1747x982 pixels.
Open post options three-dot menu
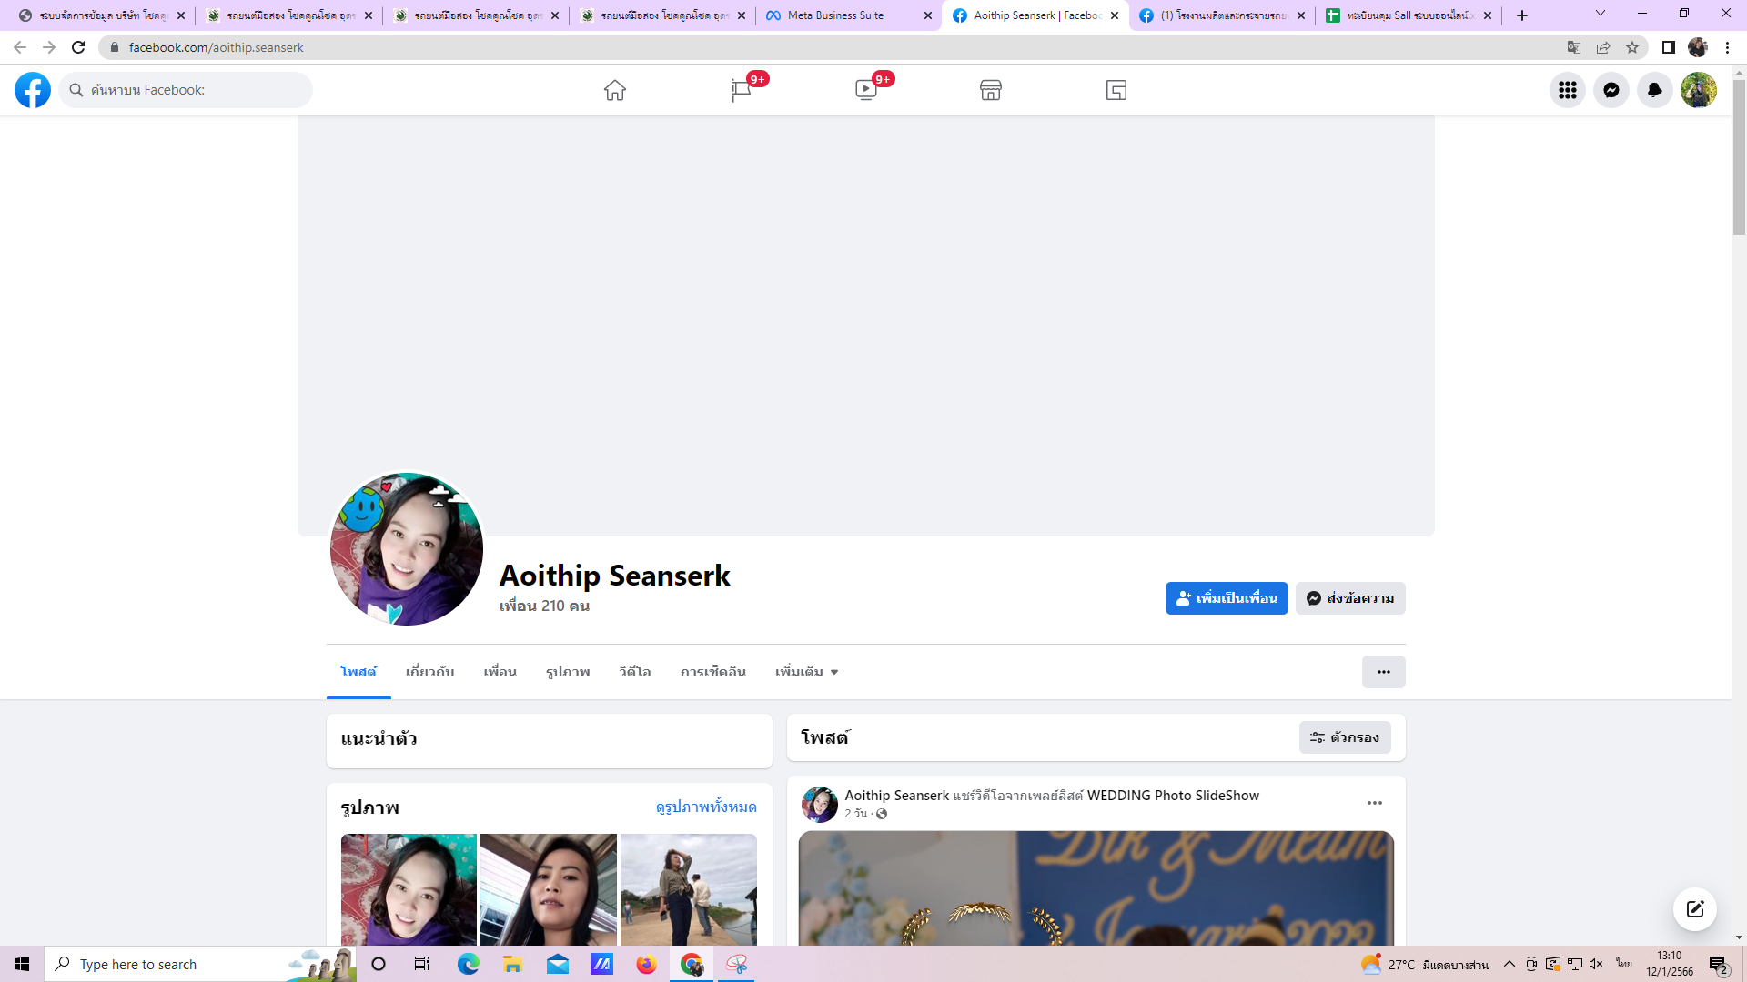click(1375, 803)
